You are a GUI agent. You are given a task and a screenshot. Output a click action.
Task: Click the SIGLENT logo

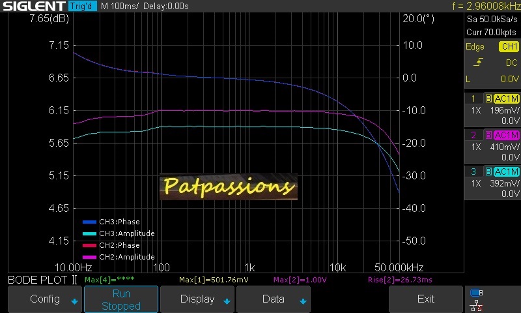pos(32,6)
